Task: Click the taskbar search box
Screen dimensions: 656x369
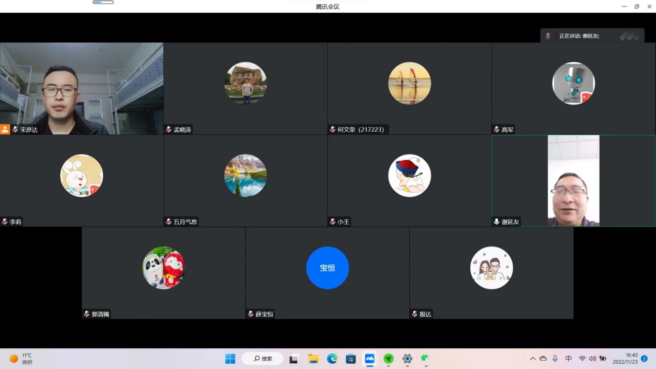Action: pos(264,359)
